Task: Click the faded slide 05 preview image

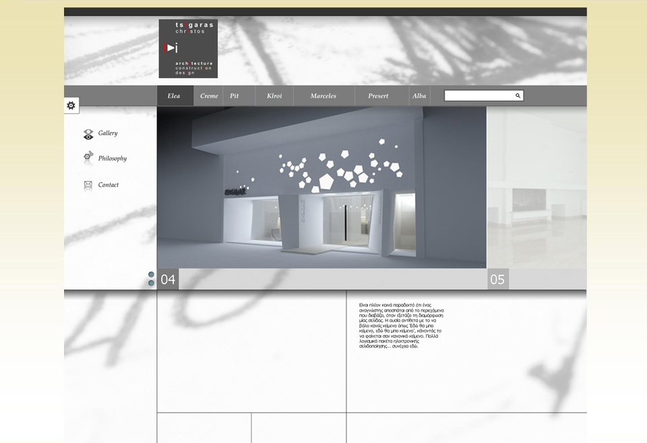Action: click(536, 187)
